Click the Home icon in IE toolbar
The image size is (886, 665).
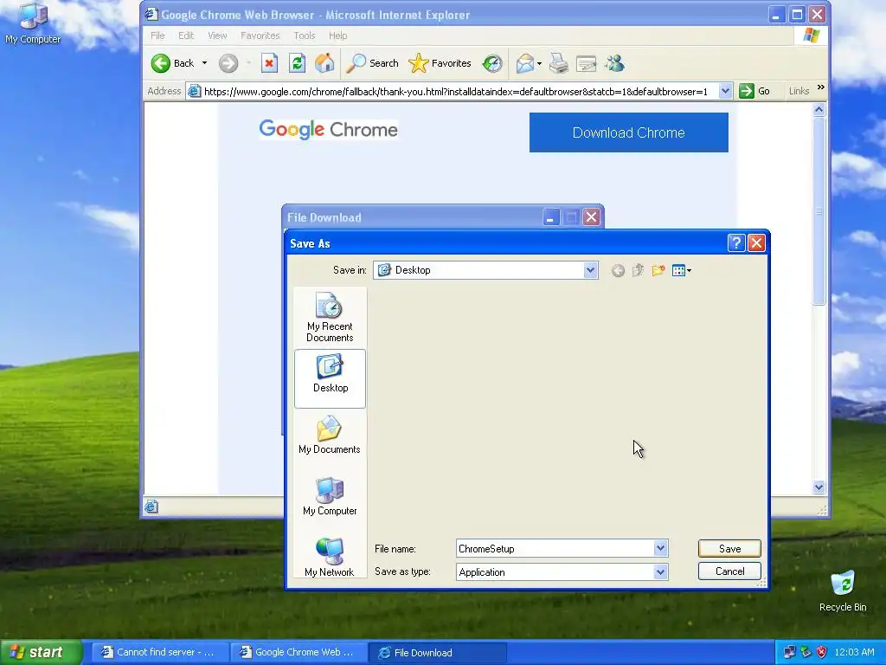pyautogui.click(x=324, y=63)
